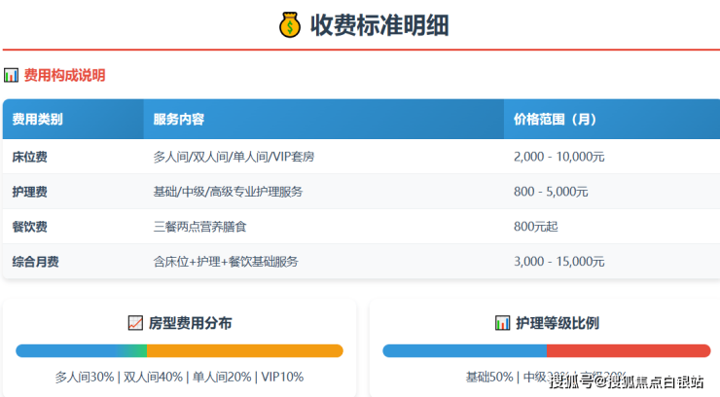This screenshot has width=720, height=397.
Task: Click the orange segment of the room-type bar
Action: (243, 350)
